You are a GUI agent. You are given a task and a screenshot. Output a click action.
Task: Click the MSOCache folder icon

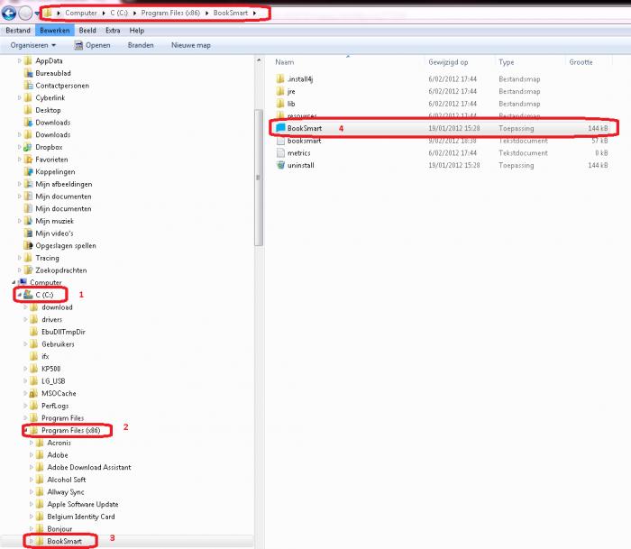point(34,393)
